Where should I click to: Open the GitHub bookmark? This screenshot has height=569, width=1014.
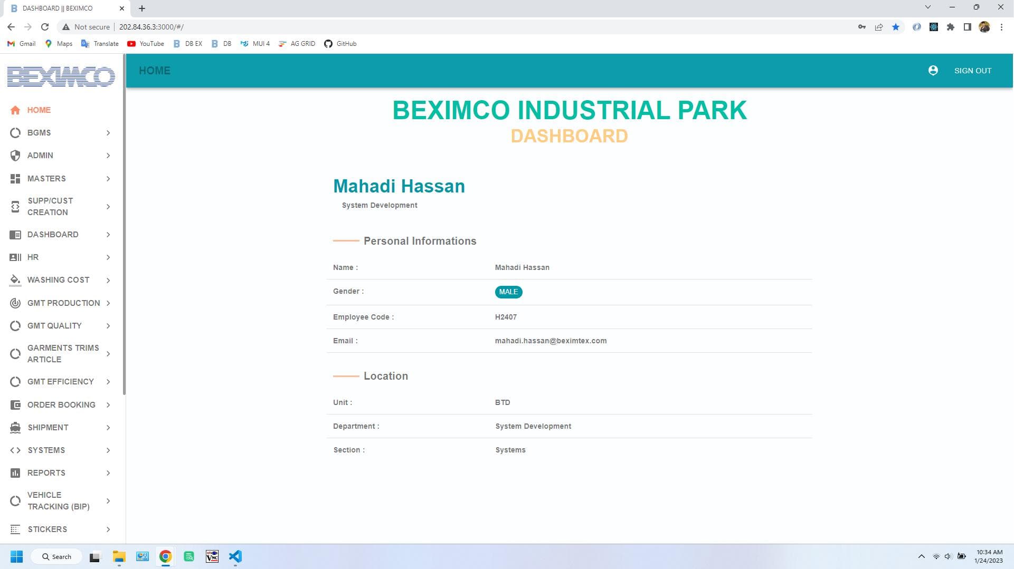[x=340, y=44]
